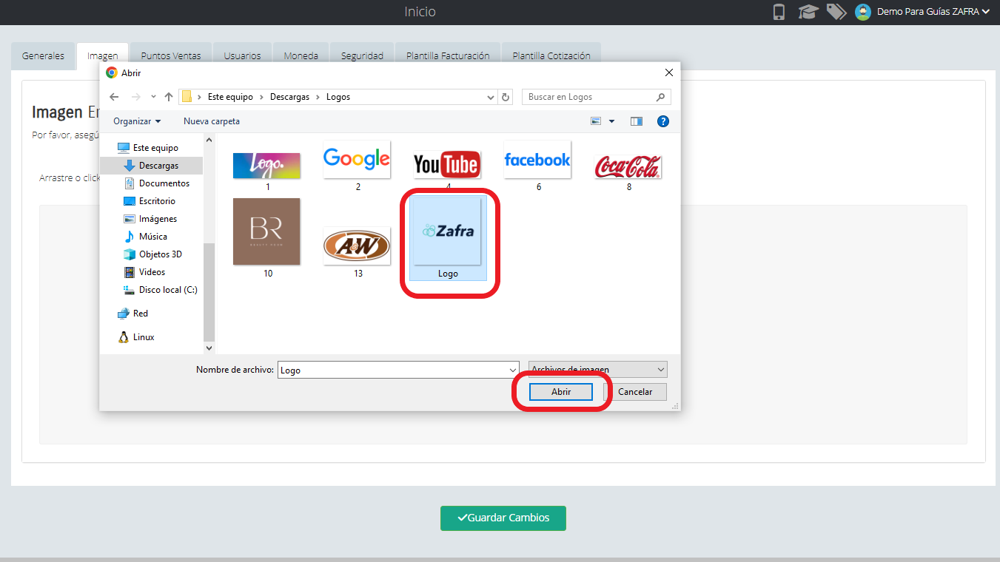
Task: Switch to the Seguridad tab
Action: click(x=362, y=55)
